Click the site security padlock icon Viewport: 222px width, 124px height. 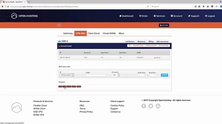8,7
